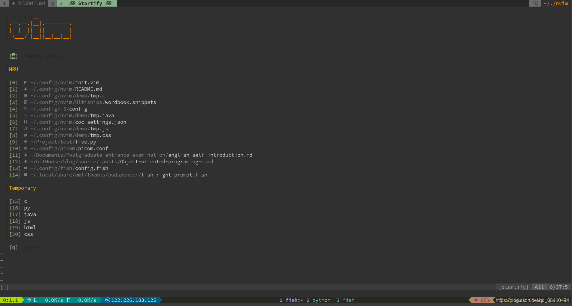Click the checkered flag icon on the Startify tab
The image size is (572, 306).
(x=72, y=3)
